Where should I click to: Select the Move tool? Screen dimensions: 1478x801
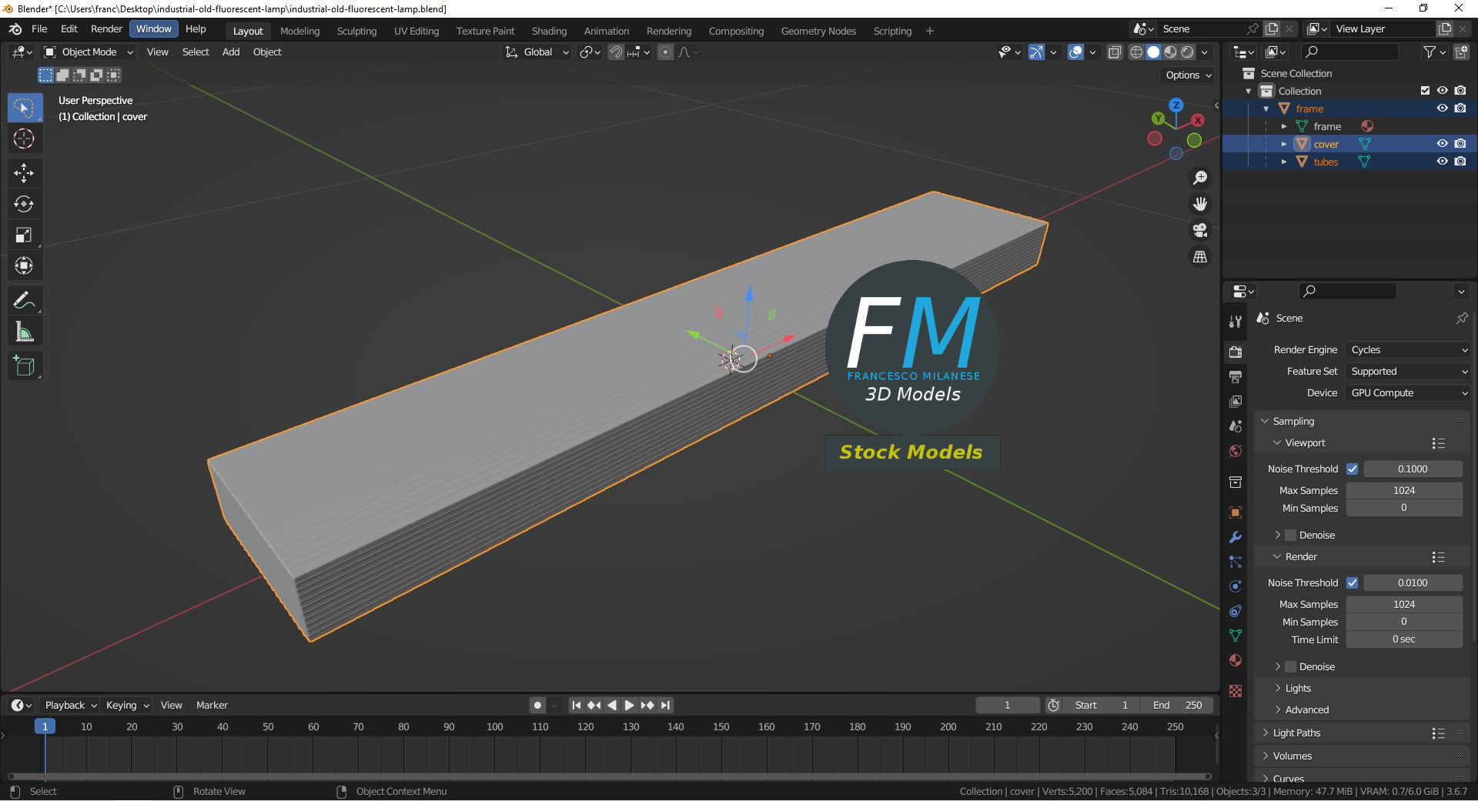click(24, 172)
